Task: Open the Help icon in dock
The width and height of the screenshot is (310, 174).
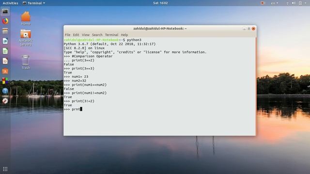Action: point(5,91)
